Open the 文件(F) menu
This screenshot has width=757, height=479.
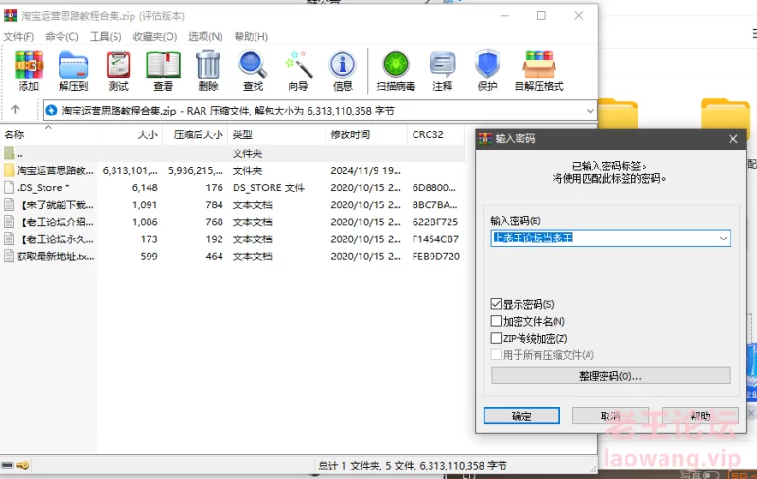pyautogui.click(x=19, y=37)
